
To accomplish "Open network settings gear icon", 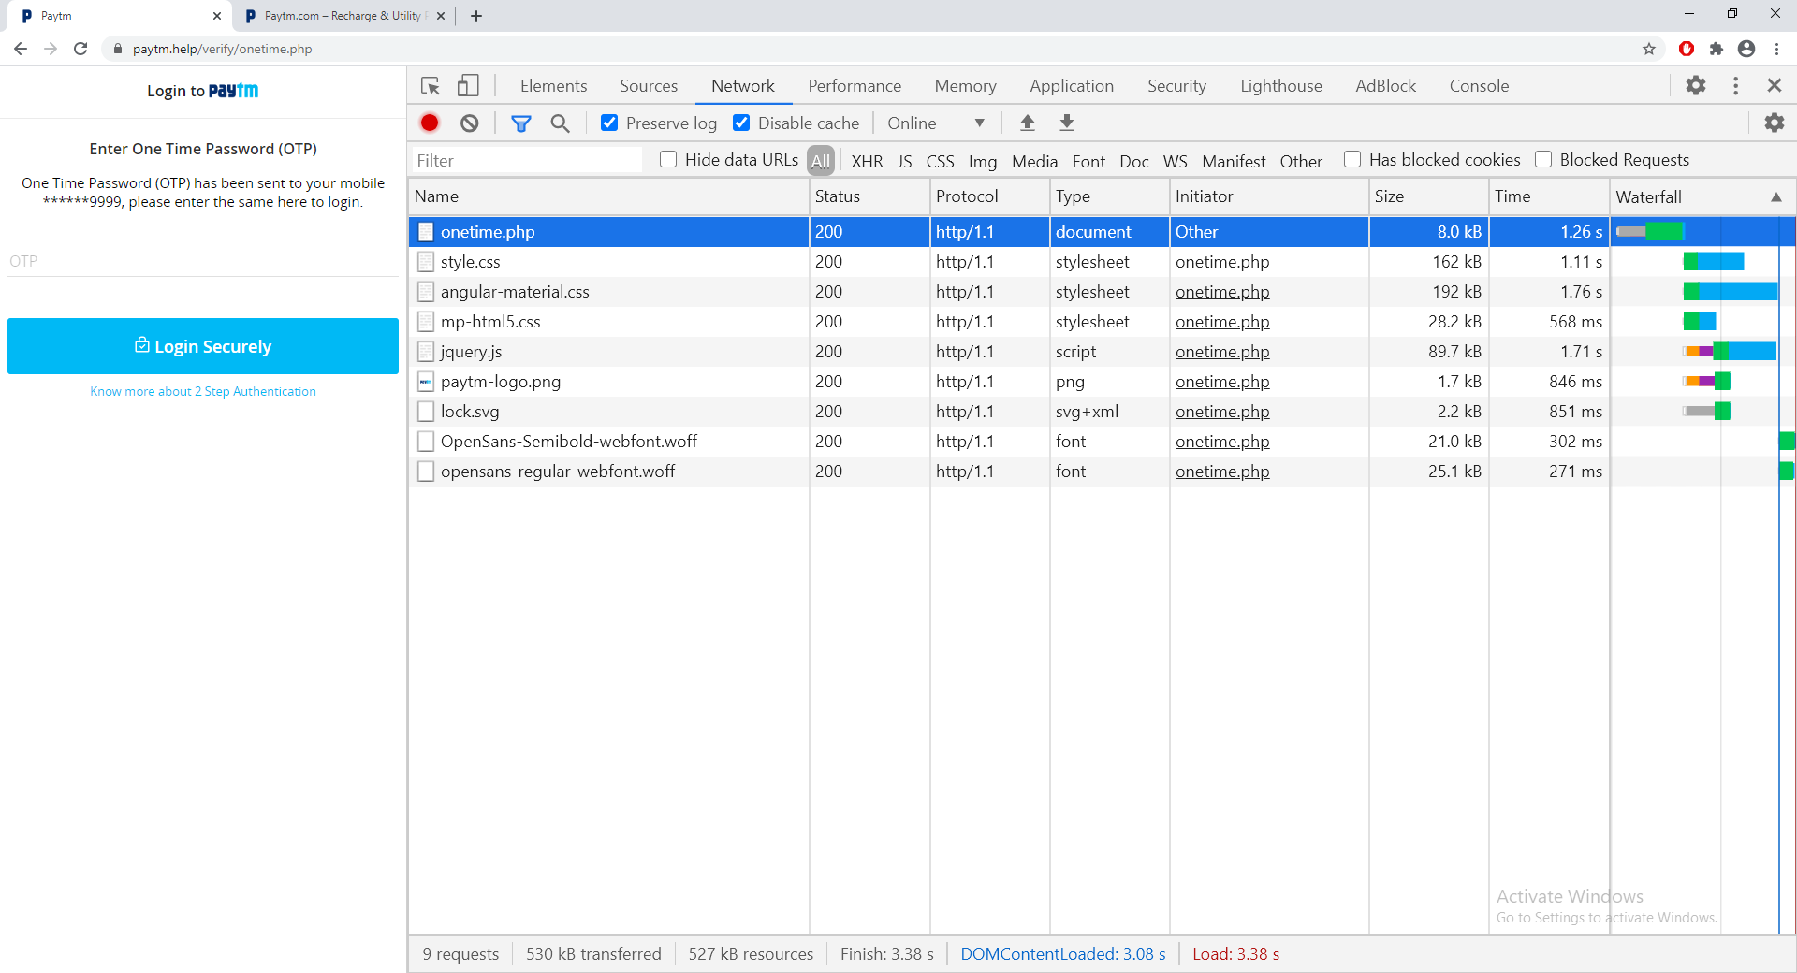I will (x=1775, y=123).
